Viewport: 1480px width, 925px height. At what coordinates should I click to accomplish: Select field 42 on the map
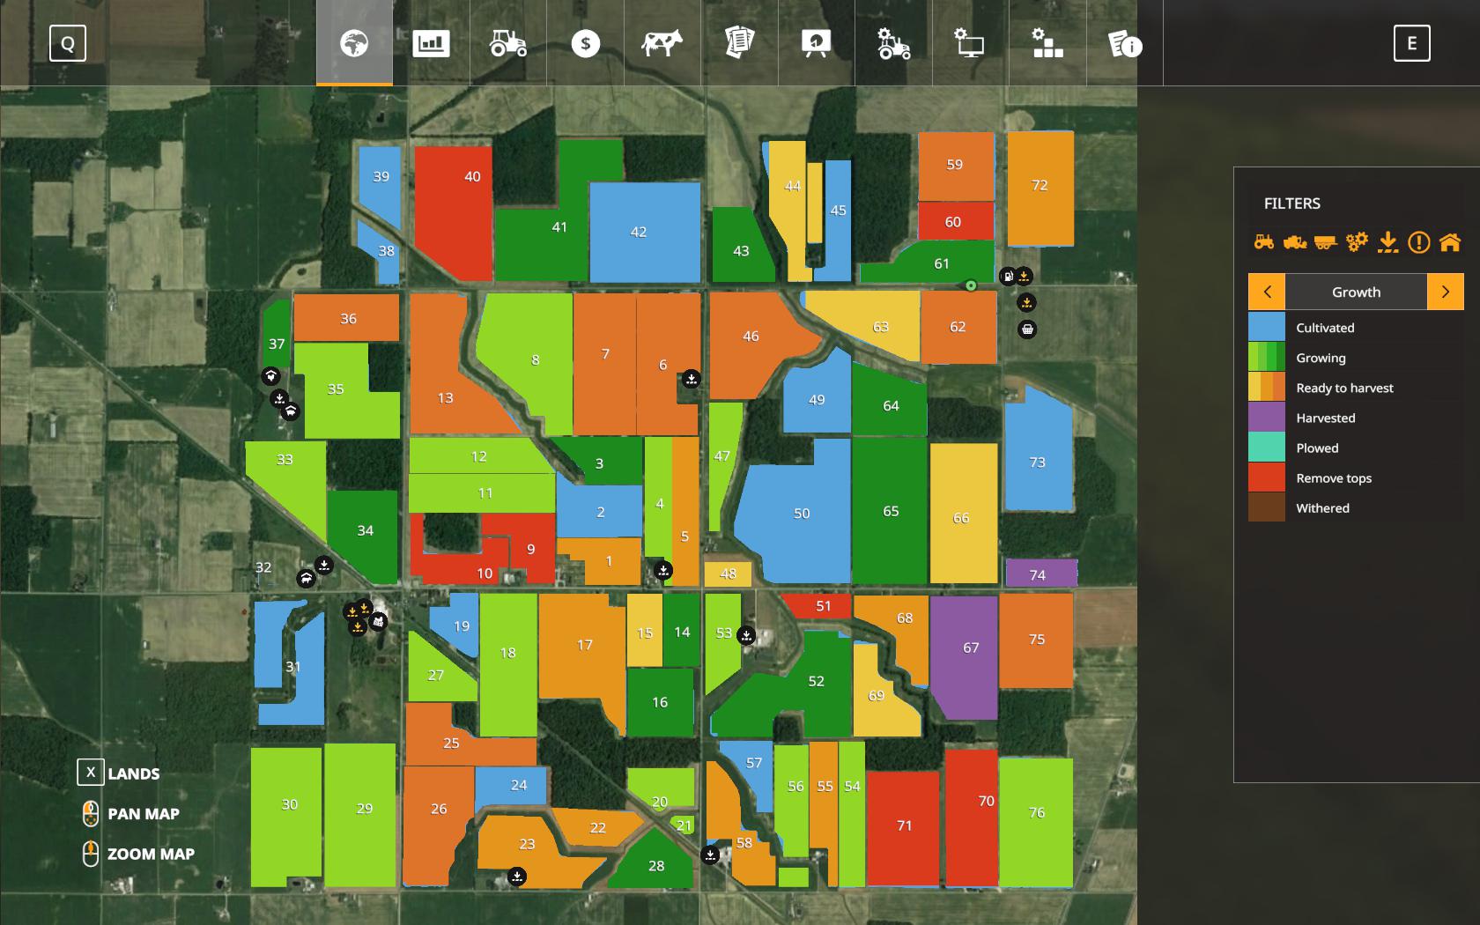click(644, 233)
